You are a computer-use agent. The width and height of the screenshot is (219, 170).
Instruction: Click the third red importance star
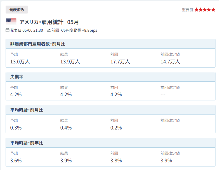click(x=205, y=10)
